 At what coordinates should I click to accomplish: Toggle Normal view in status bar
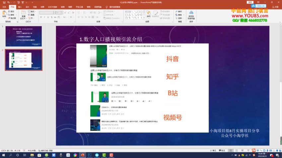[x=231, y=150]
